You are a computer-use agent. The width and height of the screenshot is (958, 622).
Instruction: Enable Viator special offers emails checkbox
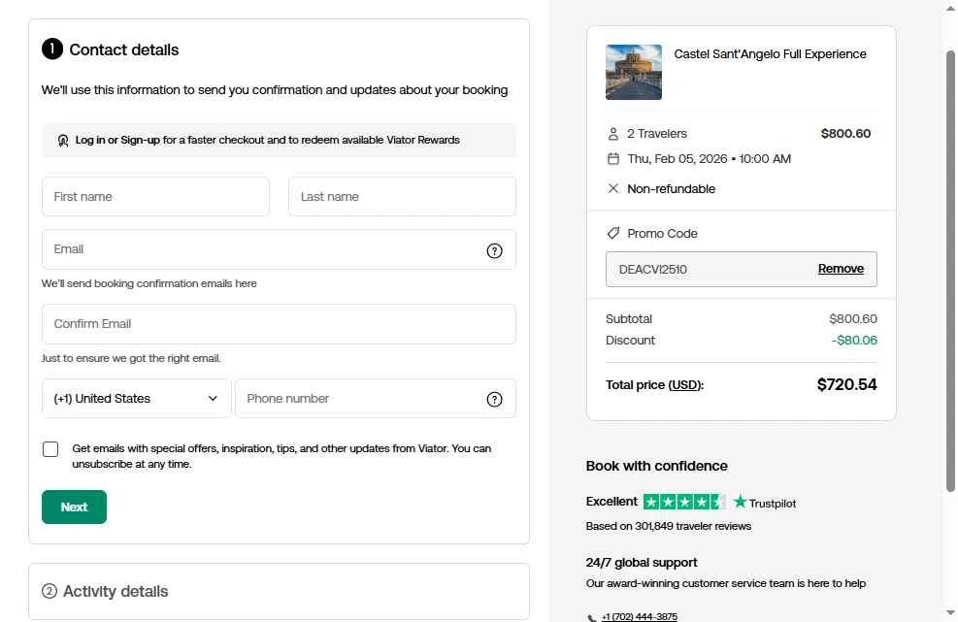(x=50, y=449)
